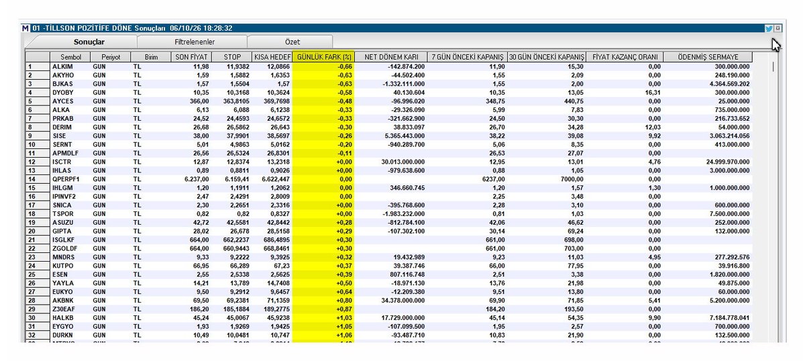Screen dimensions: 805x361
Task: Select the ESEN symbol cell
Action: coord(70,275)
